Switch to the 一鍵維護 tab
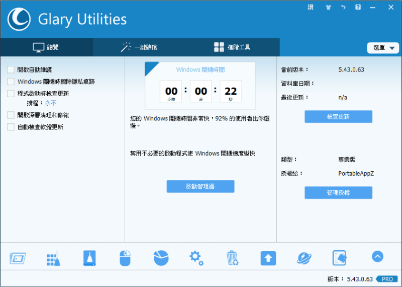This screenshot has width=402, height=287. 139,47
